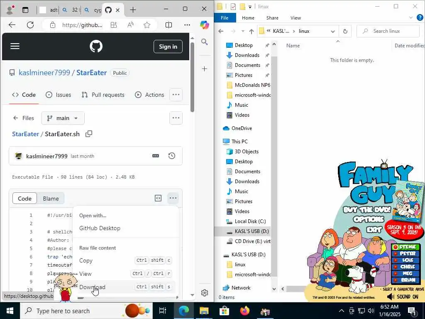Open the main branch dropdown
Viewport: 425px width, 319px height.
[x=63, y=118]
